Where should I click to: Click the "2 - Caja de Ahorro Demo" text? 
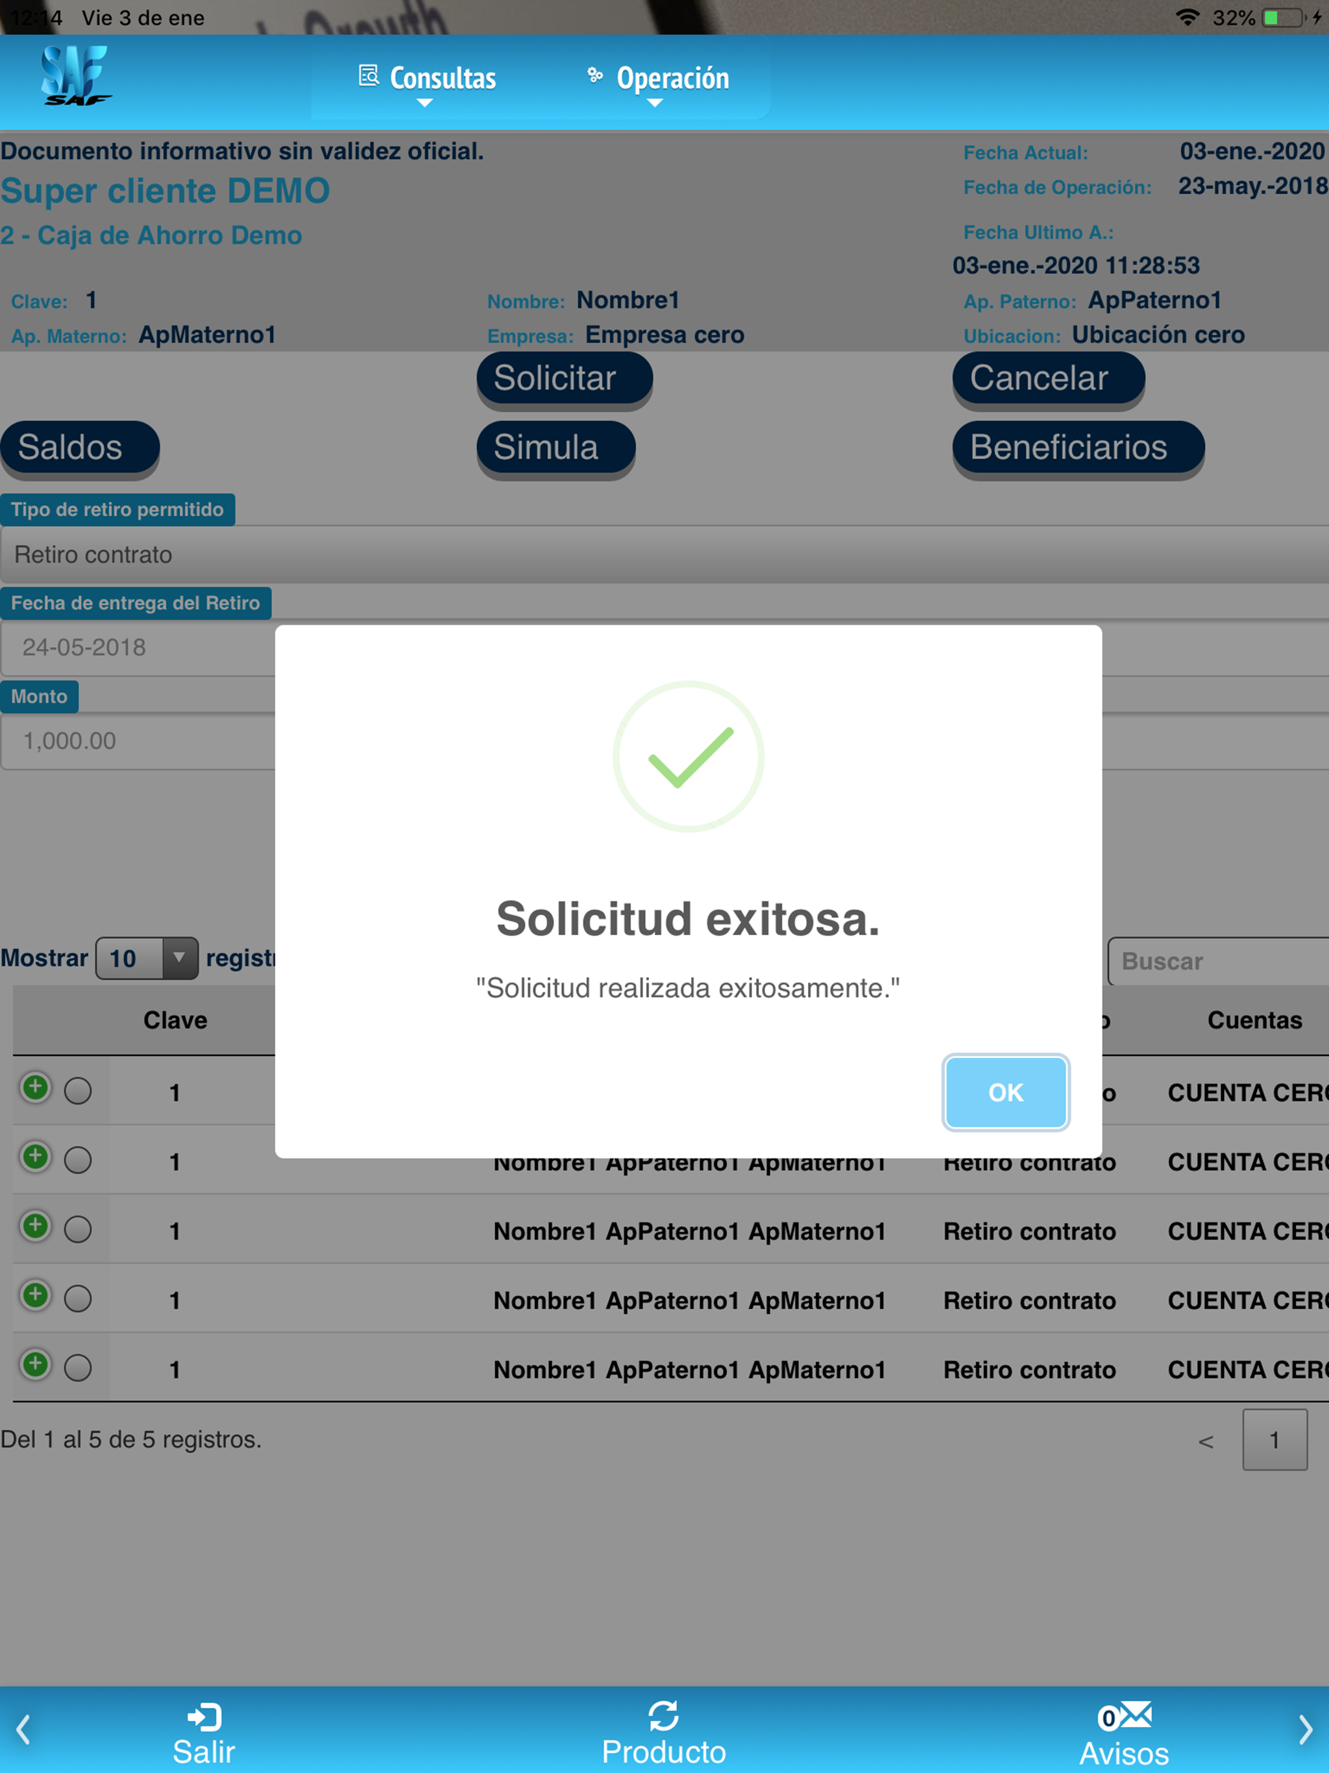click(x=151, y=235)
